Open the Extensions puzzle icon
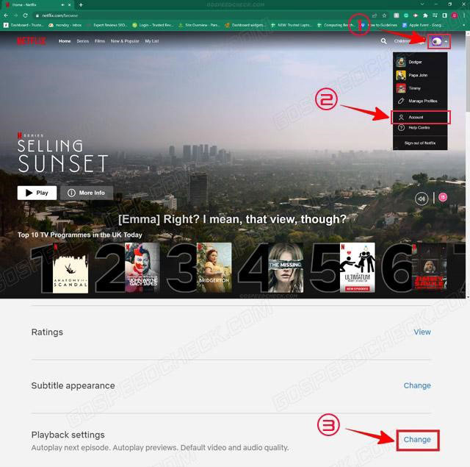The width and height of the screenshot is (470, 467). pyautogui.click(x=425, y=15)
